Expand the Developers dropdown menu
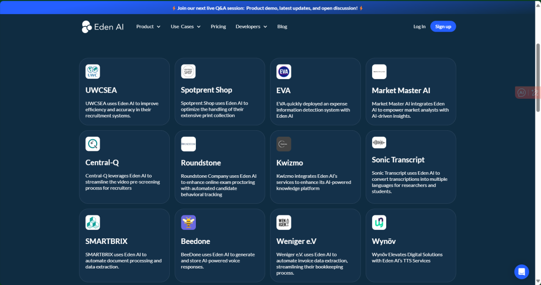Screen dimensions: 541x285 click(251, 27)
